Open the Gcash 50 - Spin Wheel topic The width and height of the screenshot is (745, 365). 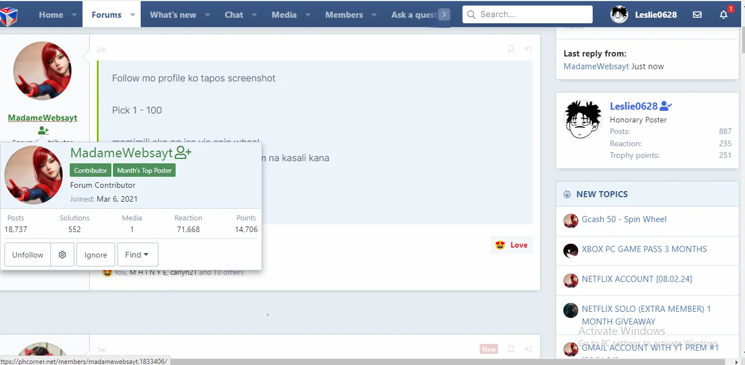tap(624, 219)
